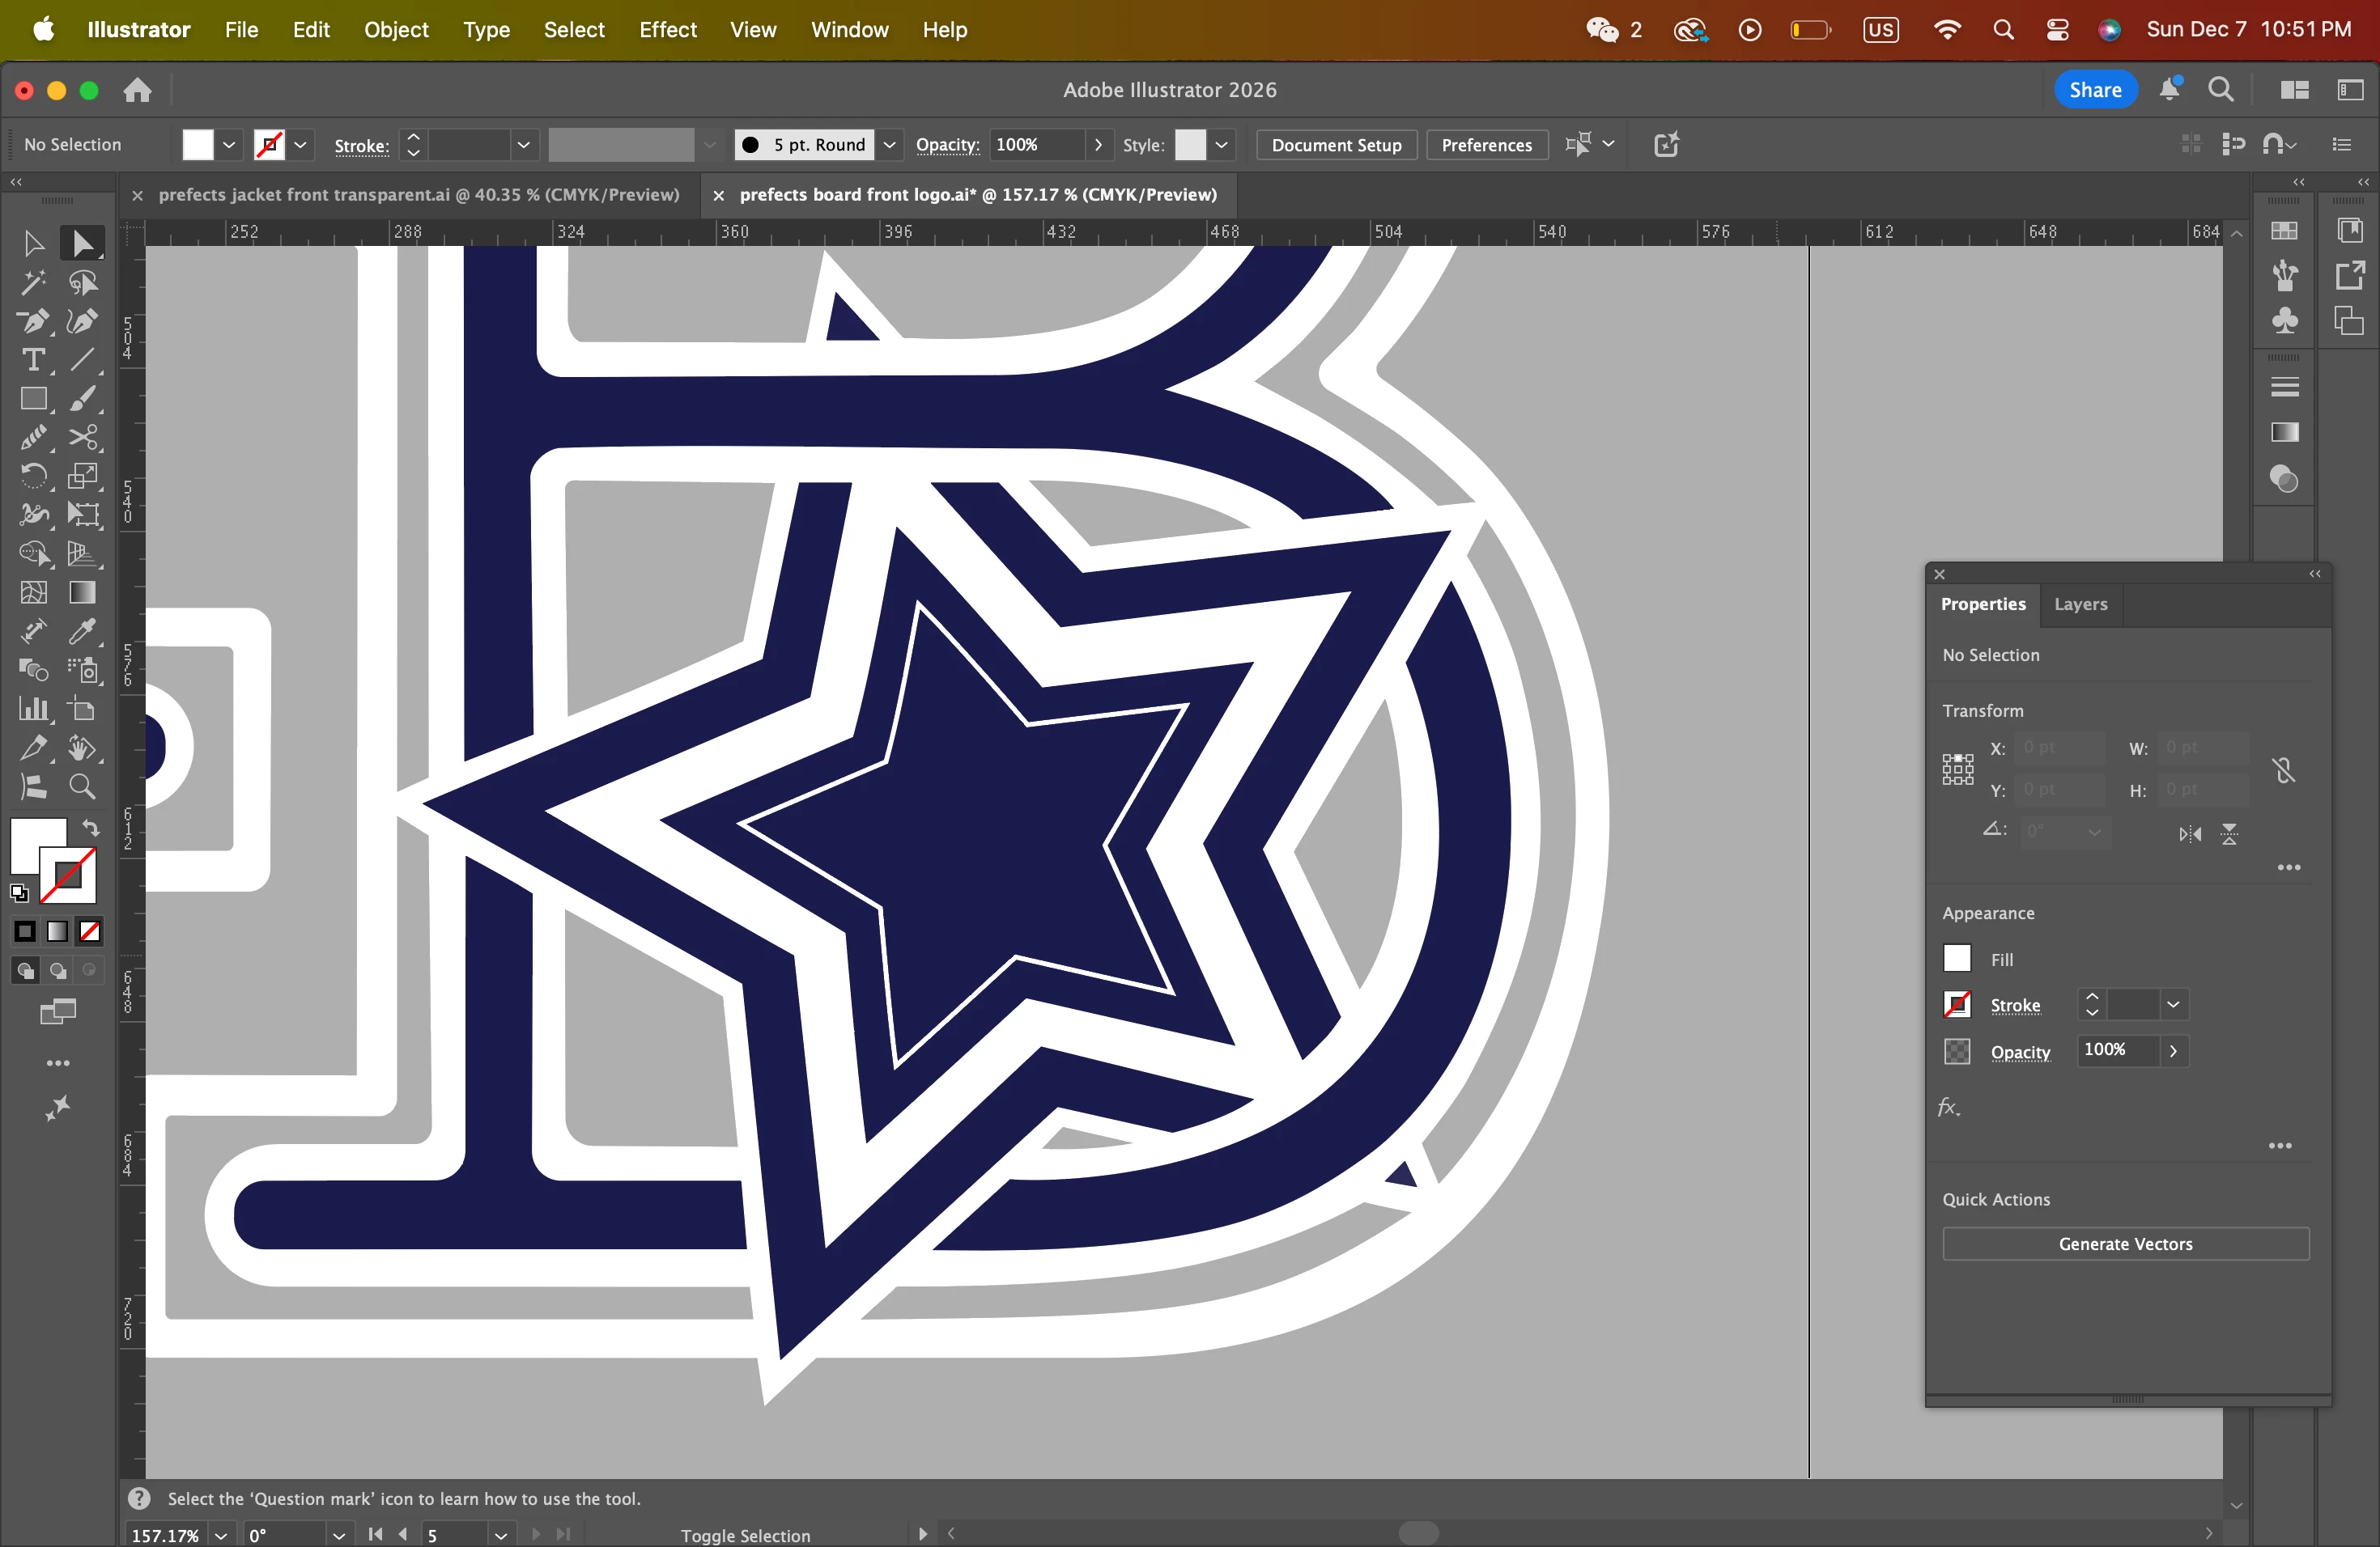Select the Eyedropper tool
Screen dimensions: 2380x1547
[x=83, y=632]
